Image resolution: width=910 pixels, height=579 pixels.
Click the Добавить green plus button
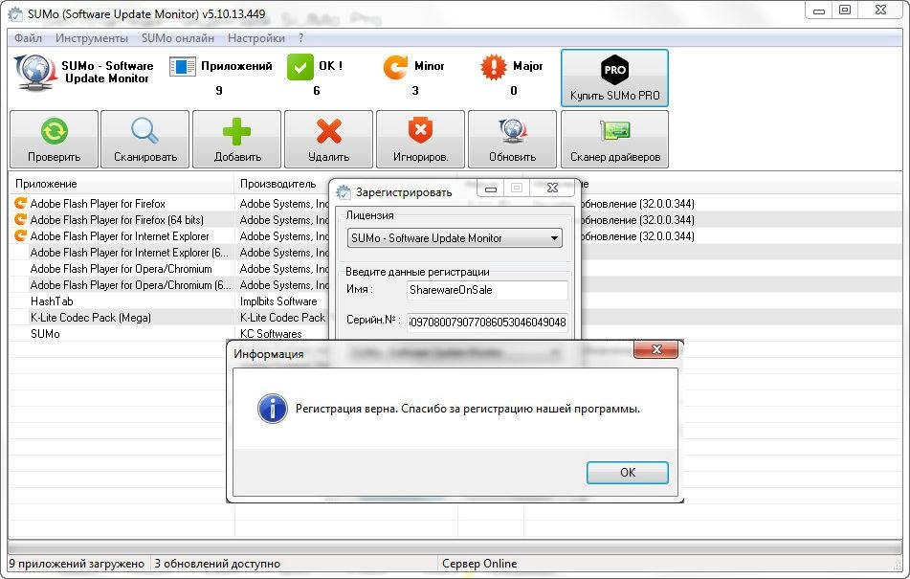pos(236,139)
